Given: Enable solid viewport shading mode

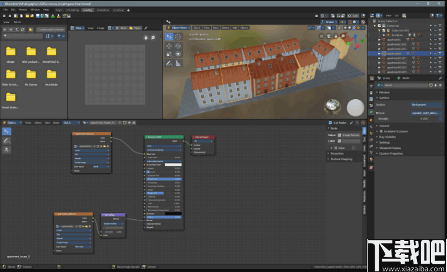Looking at the screenshot, I should pyautogui.click(x=349, y=28).
